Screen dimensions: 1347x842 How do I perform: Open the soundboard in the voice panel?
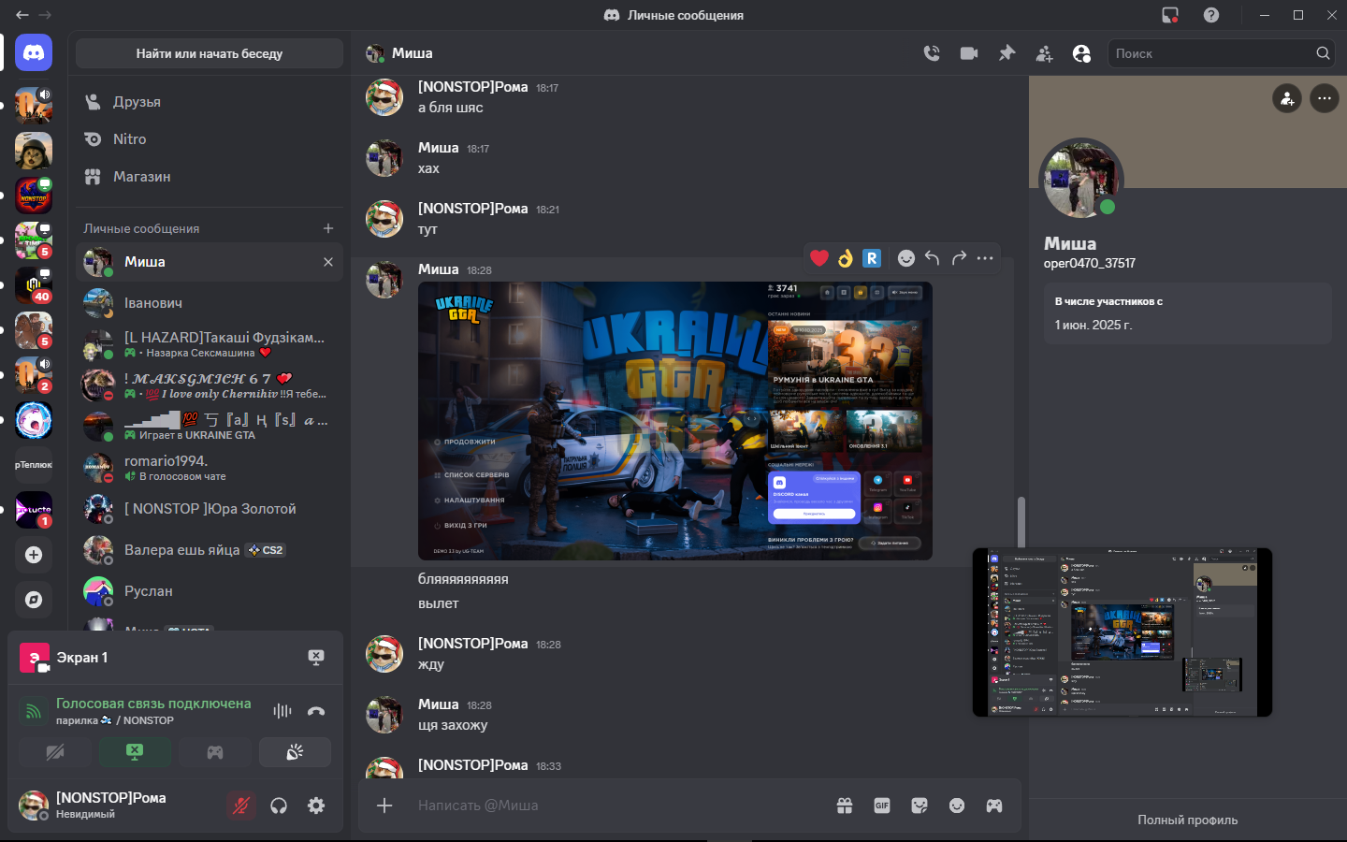295,752
